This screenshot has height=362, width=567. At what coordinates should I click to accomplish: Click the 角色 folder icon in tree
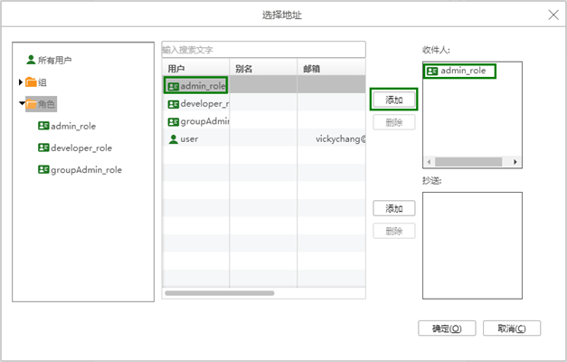click(32, 104)
